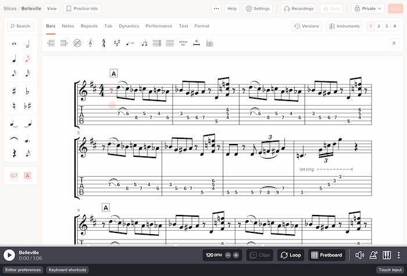Select the whole note duration

(14, 44)
